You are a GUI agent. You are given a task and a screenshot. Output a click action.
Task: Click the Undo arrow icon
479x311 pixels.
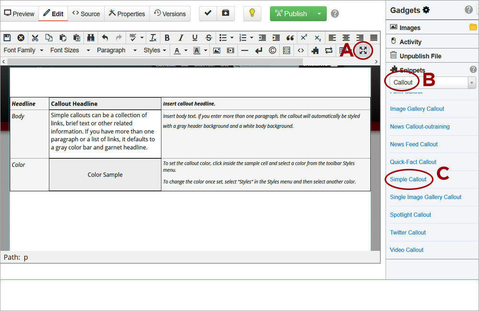point(105,38)
